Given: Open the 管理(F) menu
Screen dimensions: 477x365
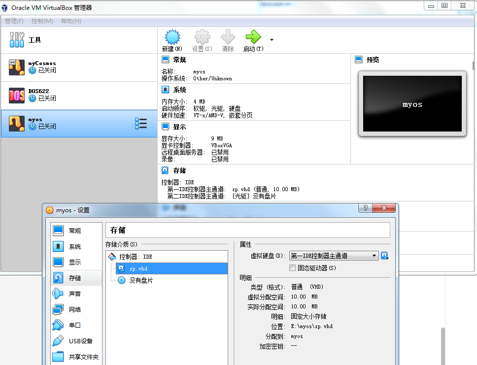Looking at the screenshot, I should tap(14, 21).
